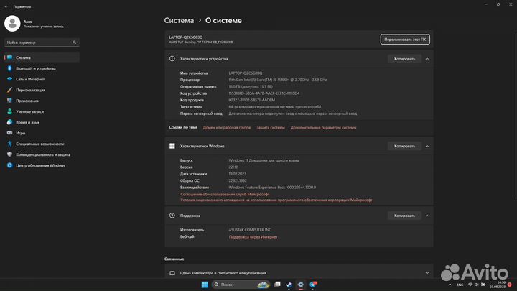Copy device specifications with 'Копировать'
Viewport: 517px width, 291px height.
(404, 59)
